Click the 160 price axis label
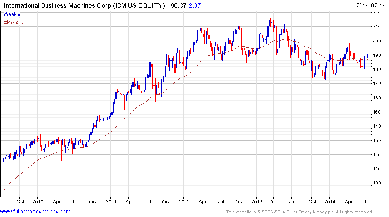This screenshot has height=217, width=389. (x=376, y=98)
